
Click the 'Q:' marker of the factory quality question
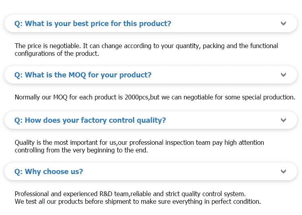pos(19,120)
